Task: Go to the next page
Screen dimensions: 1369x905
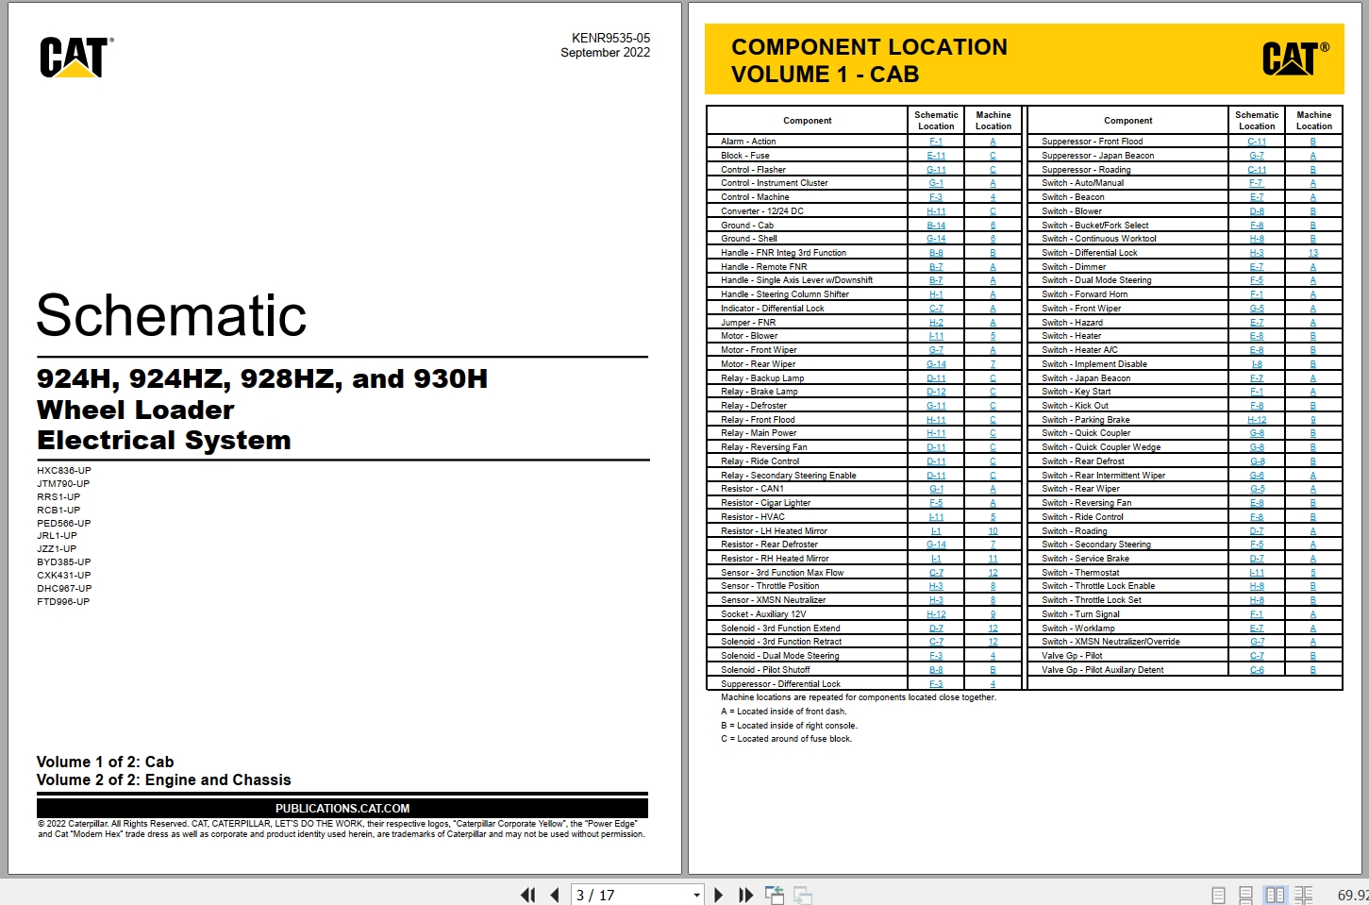Action: point(719,895)
